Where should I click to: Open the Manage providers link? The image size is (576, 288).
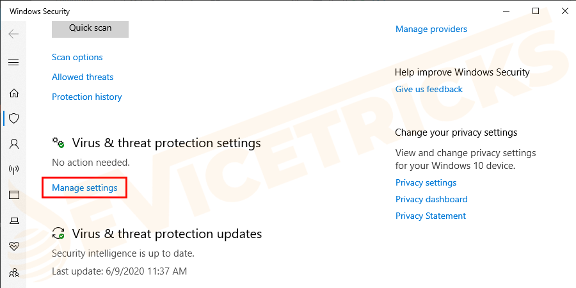click(x=431, y=29)
